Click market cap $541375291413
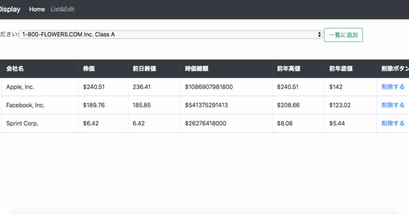This screenshot has height=214, width=409. [x=206, y=105]
